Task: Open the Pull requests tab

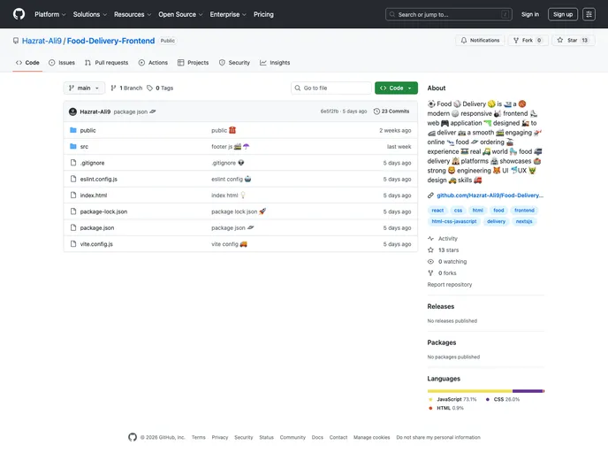Action: 107,63
